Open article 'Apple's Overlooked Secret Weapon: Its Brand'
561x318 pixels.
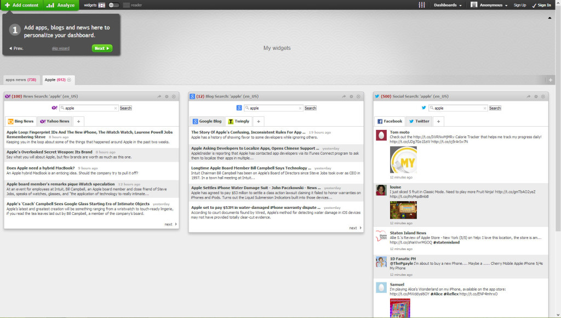[49, 152]
